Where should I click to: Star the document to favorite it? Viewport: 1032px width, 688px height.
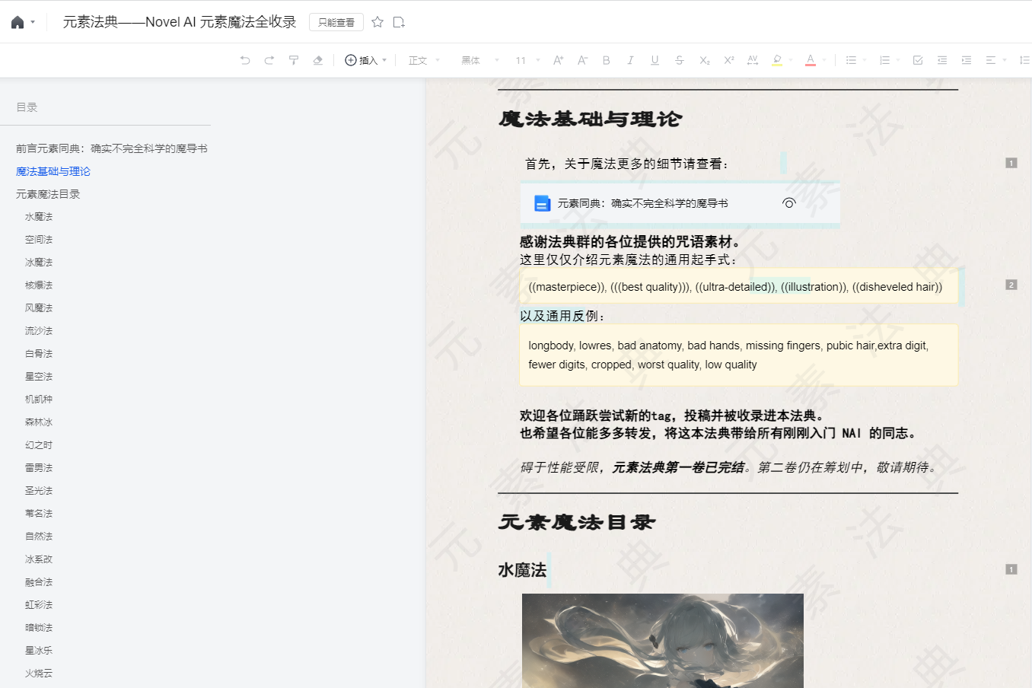click(x=377, y=22)
